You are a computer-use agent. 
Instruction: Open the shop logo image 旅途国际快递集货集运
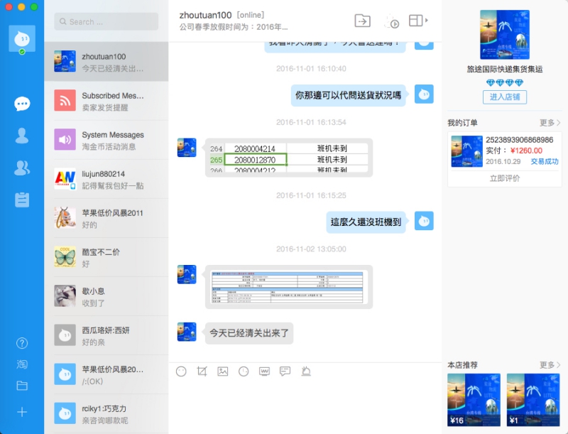tap(505, 35)
